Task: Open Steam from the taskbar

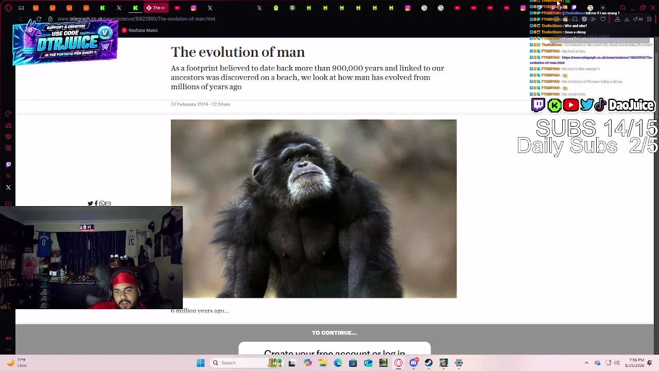Action: (428, 363)
